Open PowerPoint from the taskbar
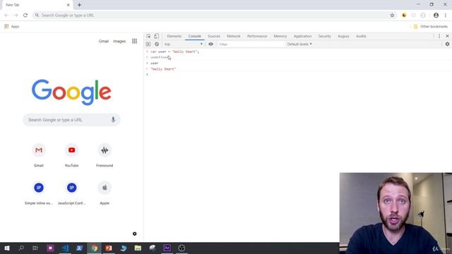452x254 pixels. (109, 248)
